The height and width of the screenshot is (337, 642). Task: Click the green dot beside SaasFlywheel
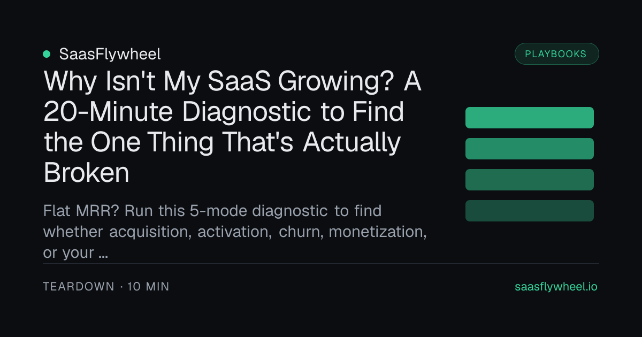[x=47, y=53]
